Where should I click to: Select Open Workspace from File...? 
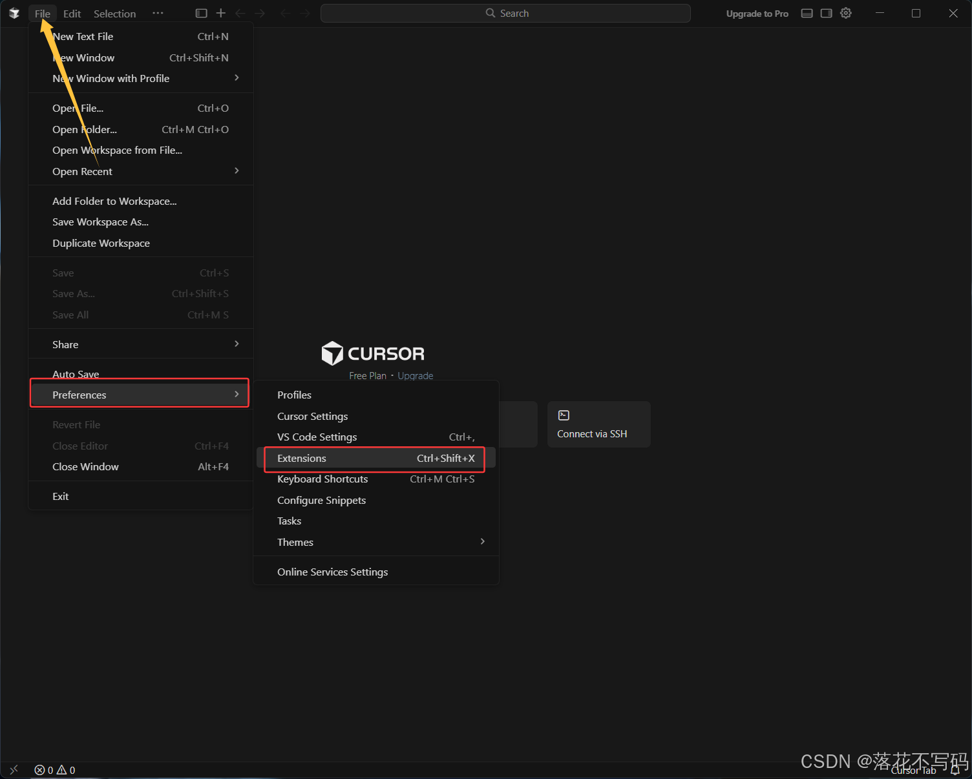coord(141,150)
